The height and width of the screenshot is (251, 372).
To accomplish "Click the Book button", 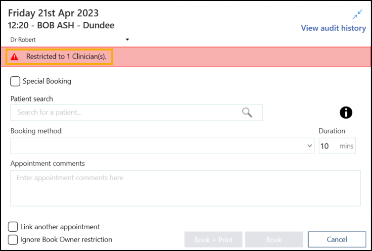I will 274,240.
